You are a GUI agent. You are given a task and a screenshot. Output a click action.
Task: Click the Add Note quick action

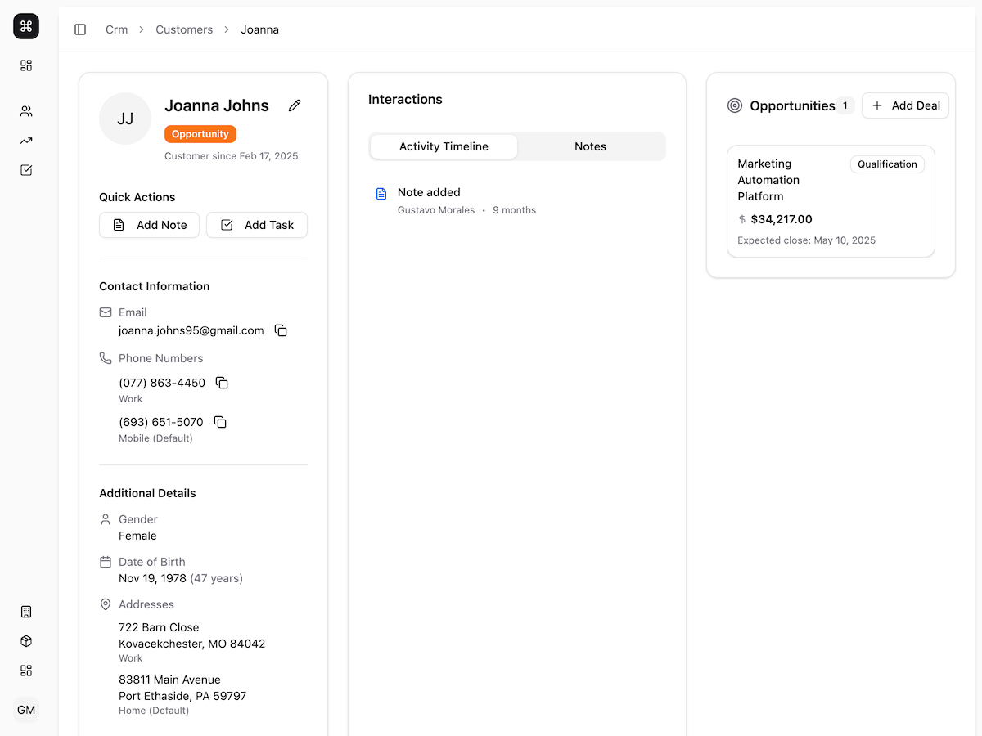(x=149, y=224)
